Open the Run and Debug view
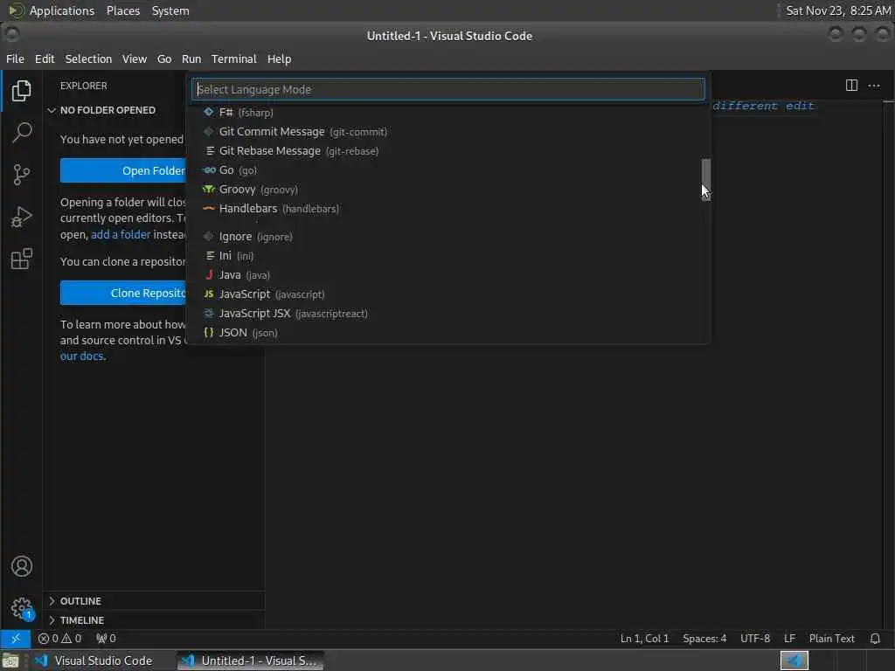The width and height of the screenshot is (895, 671). pyautogui.click(x=21, y=217)
